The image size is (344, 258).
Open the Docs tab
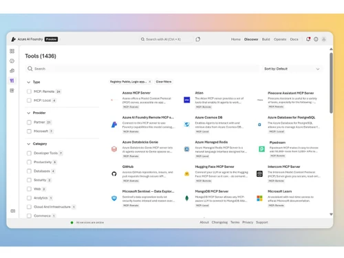pos(294,39)
